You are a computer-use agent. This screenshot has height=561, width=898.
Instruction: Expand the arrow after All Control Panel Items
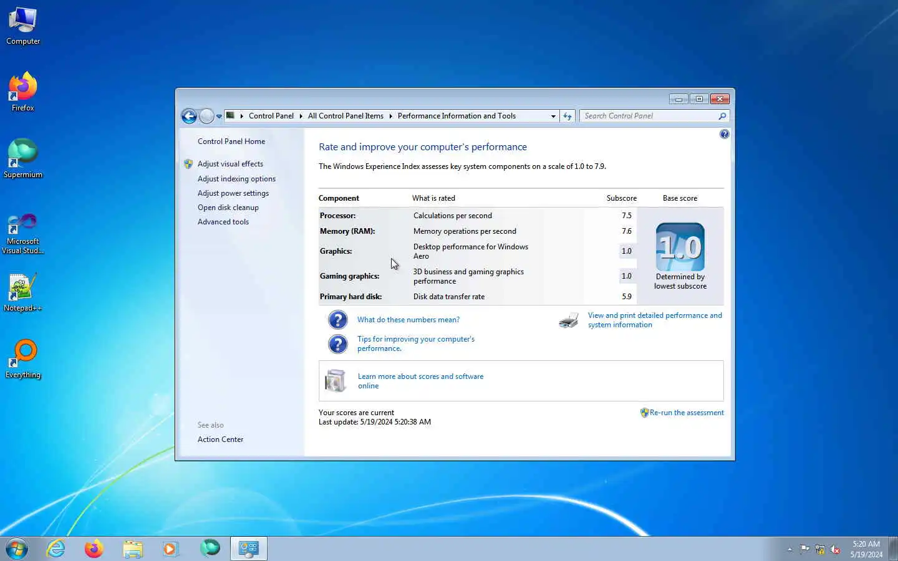coord(390,116)
